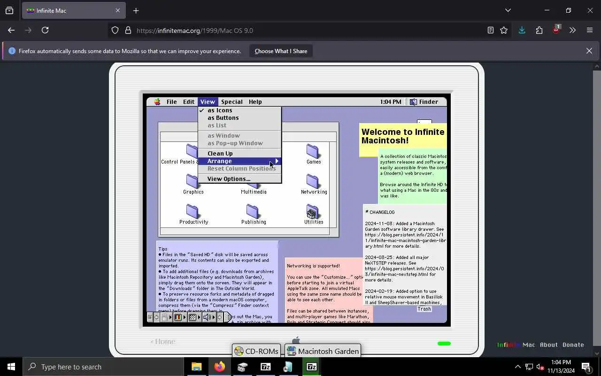Open Firefox downloads panel
The width and height of the screenshot is (601, 376).
click(x=522, y=30)
